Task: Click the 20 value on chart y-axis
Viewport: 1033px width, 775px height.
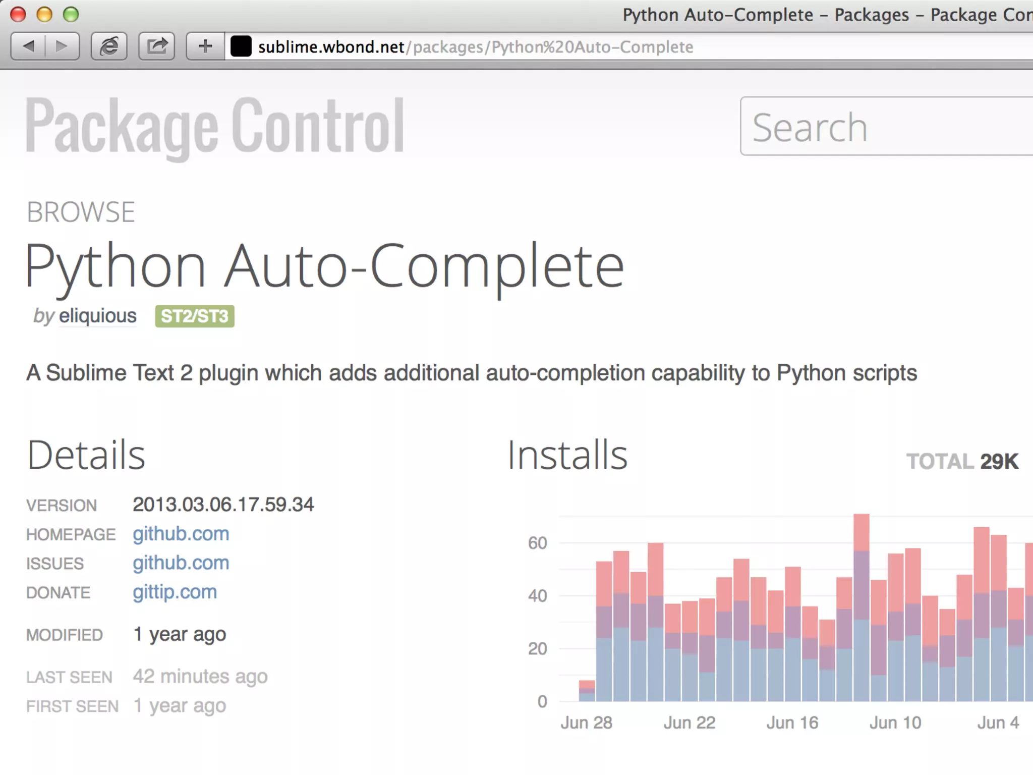Action: [538, 649]
